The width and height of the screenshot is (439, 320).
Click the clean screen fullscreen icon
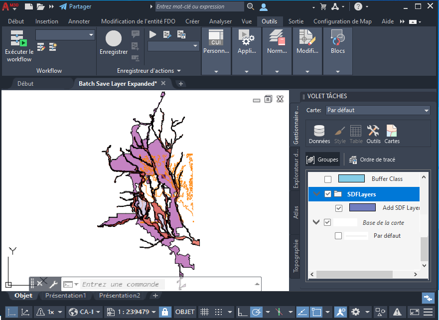point(415,312)
